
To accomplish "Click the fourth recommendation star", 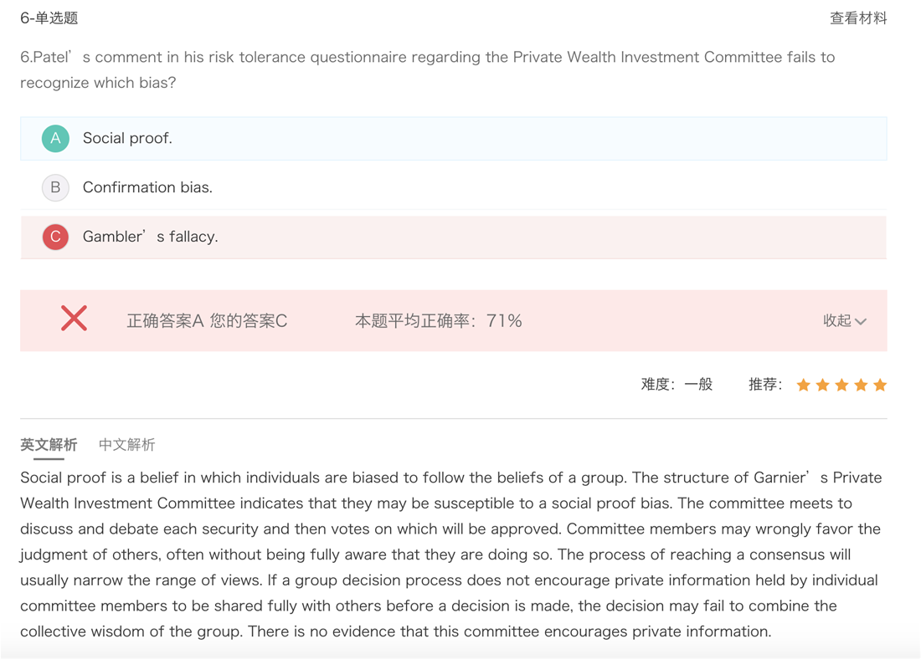I will pos(861,385).
